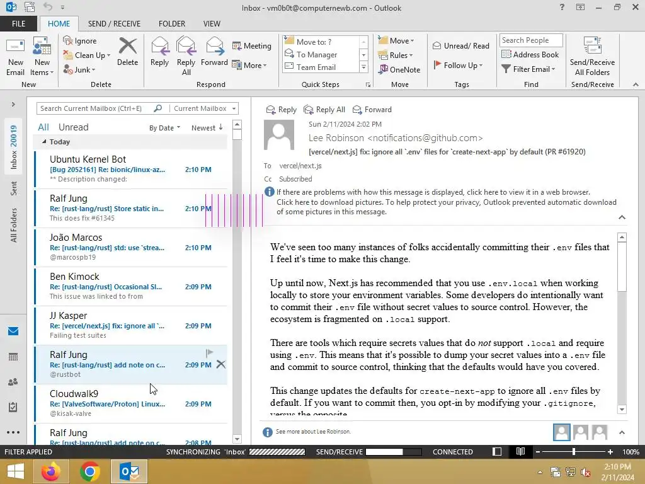The image size is (645, 484).
Task: Toggle Unread/Read status
Action: coord(460,45)
